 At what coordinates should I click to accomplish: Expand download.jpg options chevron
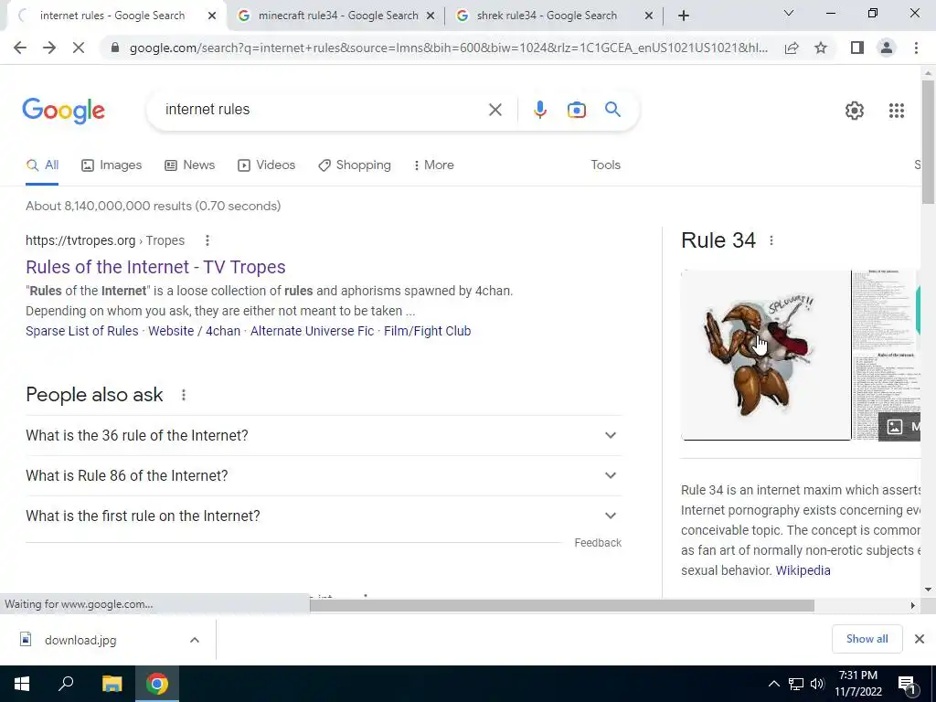[194, 640]
